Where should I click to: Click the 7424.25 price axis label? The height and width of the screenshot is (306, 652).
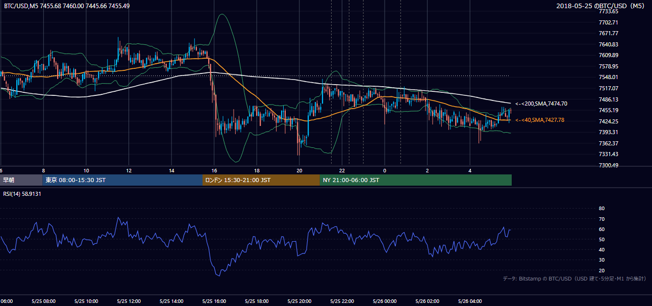point(609,121)
